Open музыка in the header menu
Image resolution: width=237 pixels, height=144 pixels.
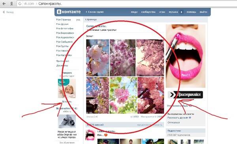click(173, 12)
